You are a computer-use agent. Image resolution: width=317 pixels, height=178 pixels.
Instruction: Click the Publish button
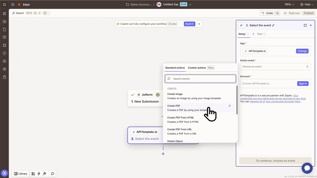click(x=309, y=13)
